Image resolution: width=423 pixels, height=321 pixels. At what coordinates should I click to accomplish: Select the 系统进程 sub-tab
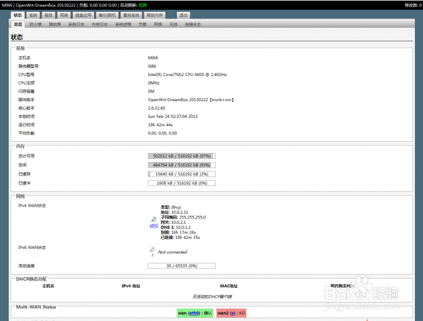tap(123, 24)
